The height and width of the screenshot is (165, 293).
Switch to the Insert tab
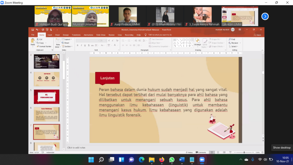click(50, 35)
